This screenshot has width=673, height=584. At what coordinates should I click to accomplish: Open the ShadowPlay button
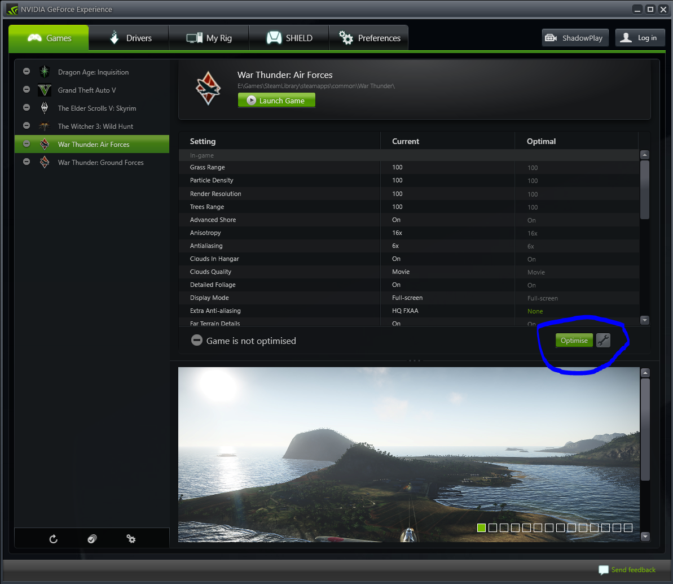pyautogui.click(x=575, y=38)
